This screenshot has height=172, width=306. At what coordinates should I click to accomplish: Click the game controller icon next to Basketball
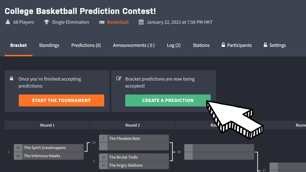(x=102, y=22)
